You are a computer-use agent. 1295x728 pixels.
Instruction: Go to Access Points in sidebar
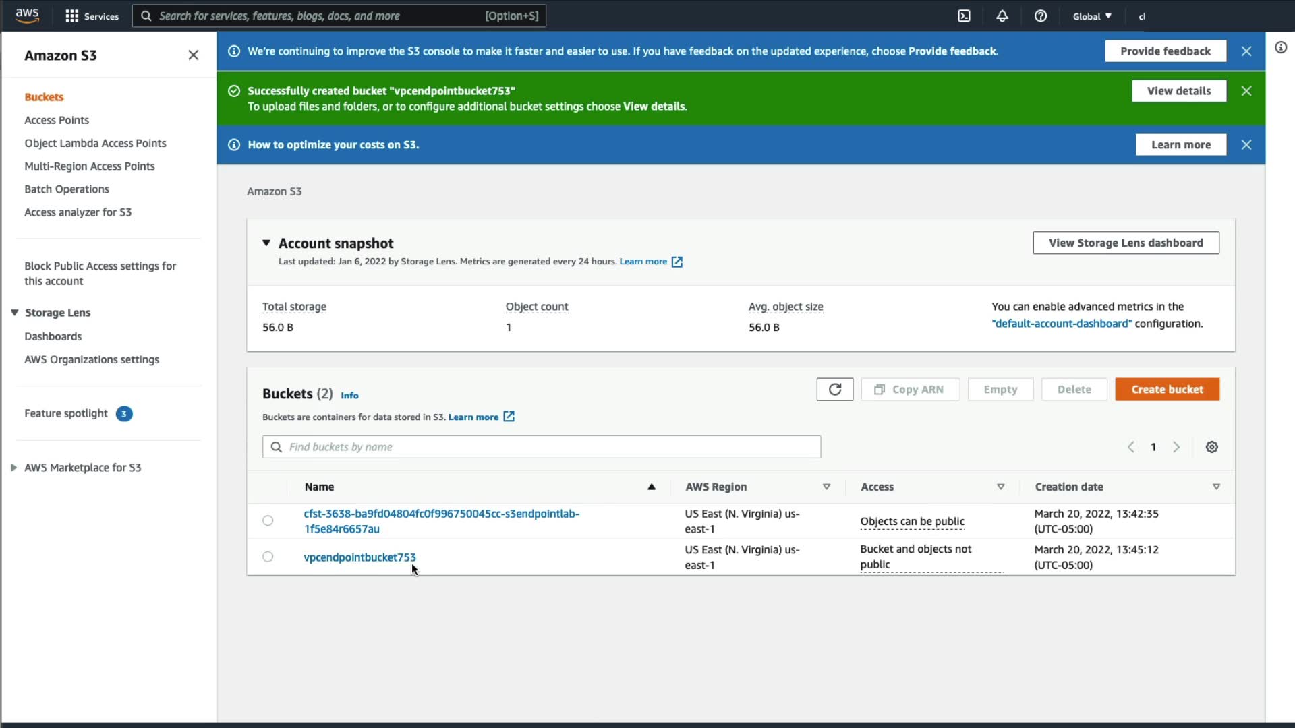point(57,120)
